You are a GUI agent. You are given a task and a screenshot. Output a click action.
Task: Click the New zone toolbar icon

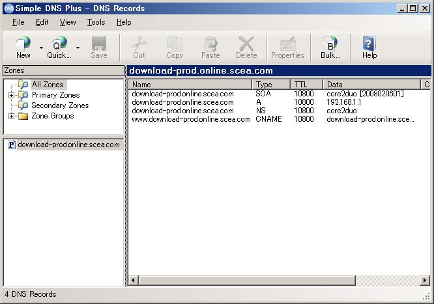pyautogui.click(x=23, y=47)
